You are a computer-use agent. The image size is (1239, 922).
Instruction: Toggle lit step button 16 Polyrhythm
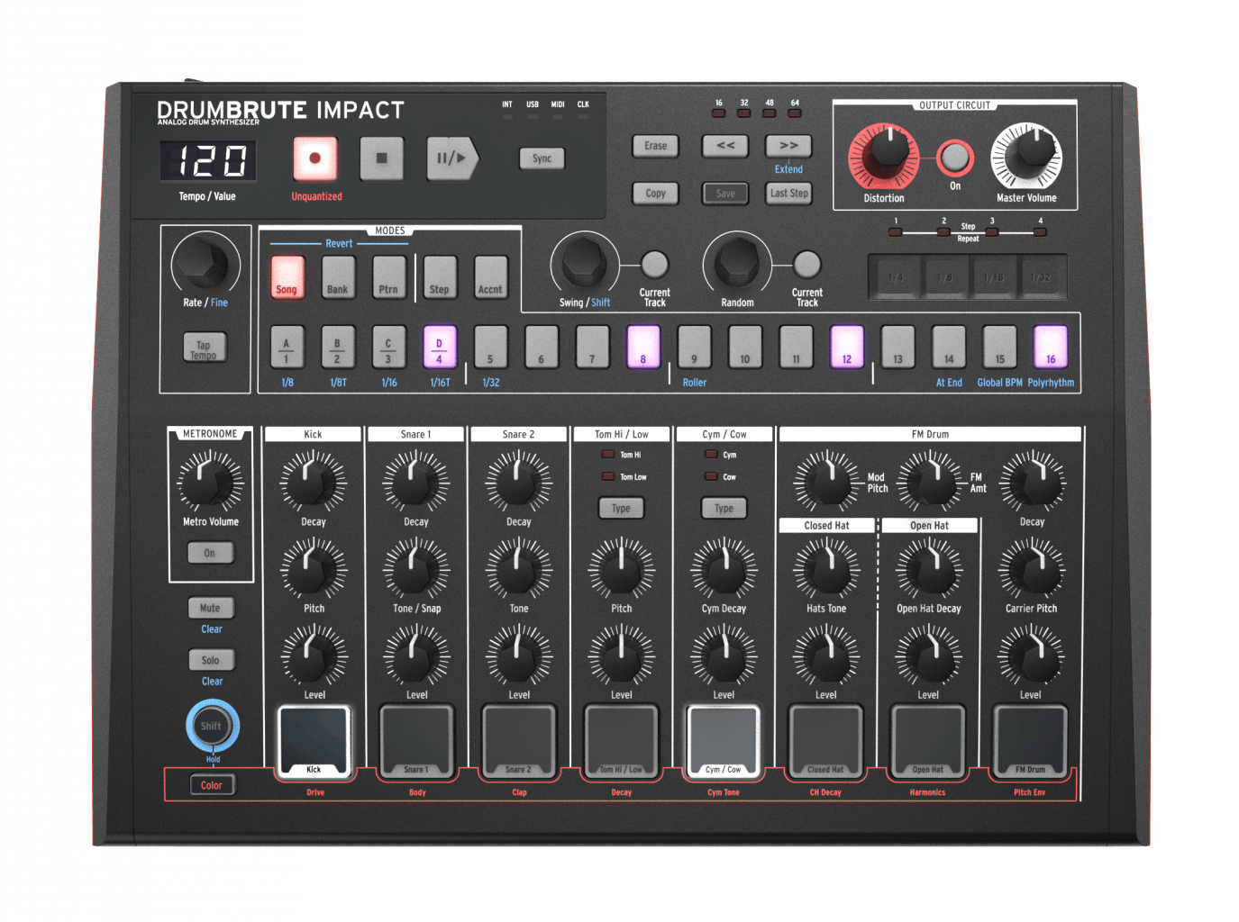(x=1051, y=348)
